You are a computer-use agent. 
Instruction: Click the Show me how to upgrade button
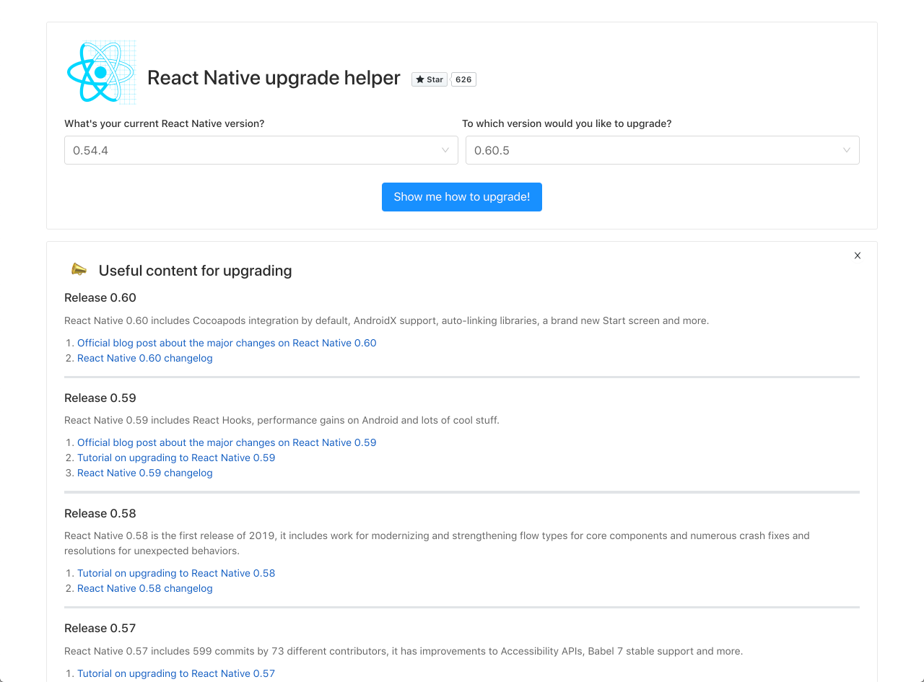tap(461, 196)
